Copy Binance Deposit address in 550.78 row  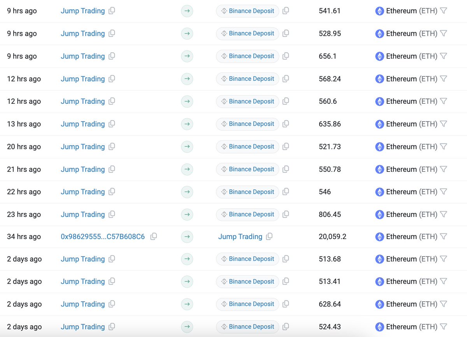(286, 169)
